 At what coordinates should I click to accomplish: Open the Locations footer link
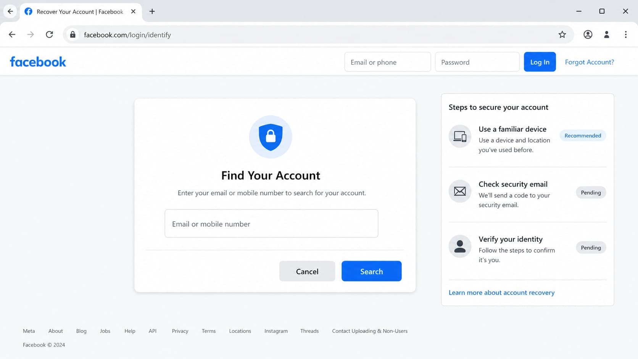pyautogui.click(x=240, y=331)
